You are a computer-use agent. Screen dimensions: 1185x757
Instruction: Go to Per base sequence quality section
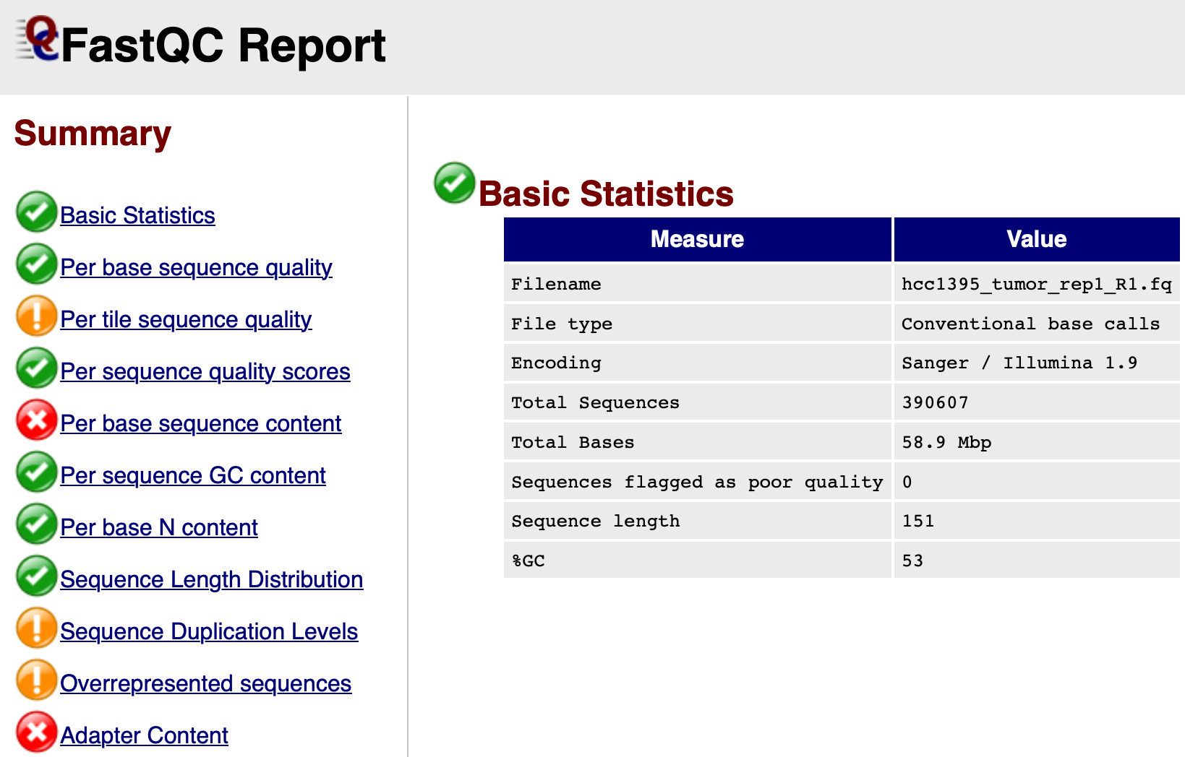coord(196,267)
